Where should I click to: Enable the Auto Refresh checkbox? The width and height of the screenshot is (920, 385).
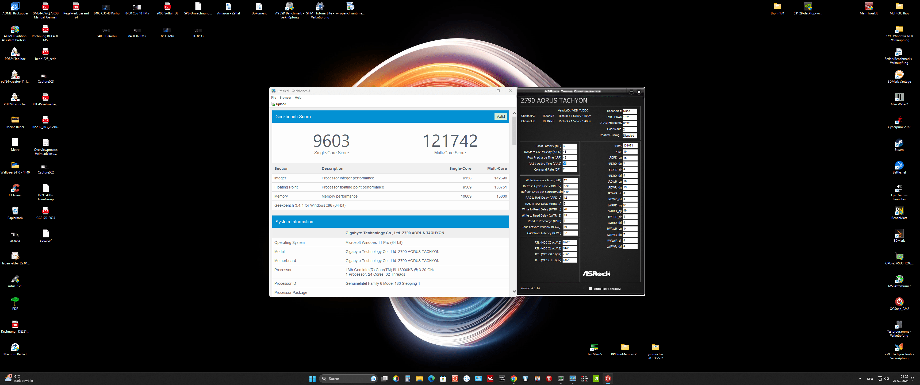(x=590, y=288)
